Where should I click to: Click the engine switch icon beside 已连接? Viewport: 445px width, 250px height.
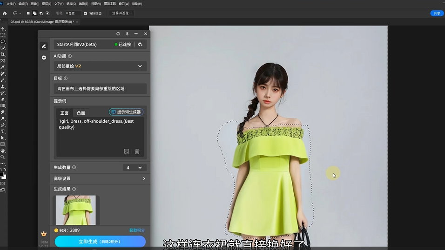click(140, 45)
